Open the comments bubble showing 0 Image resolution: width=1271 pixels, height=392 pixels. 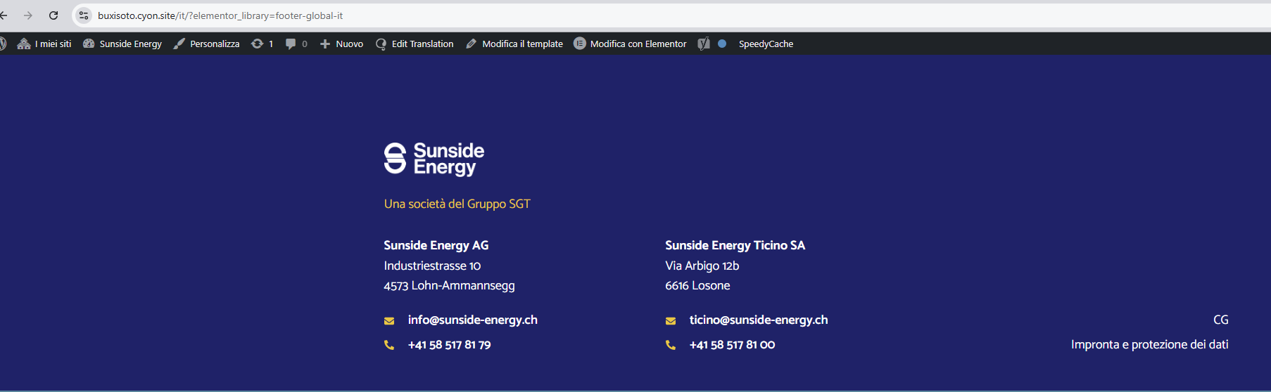296,44
